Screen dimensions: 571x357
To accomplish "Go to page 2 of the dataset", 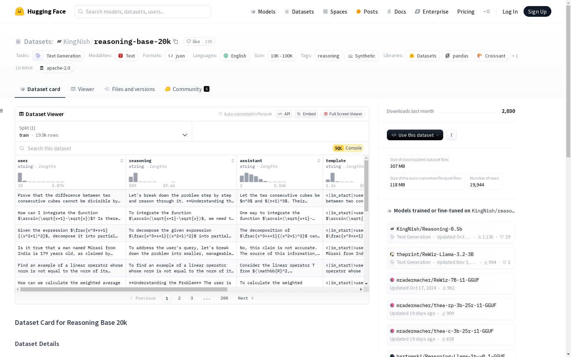I will pos(179,298).
